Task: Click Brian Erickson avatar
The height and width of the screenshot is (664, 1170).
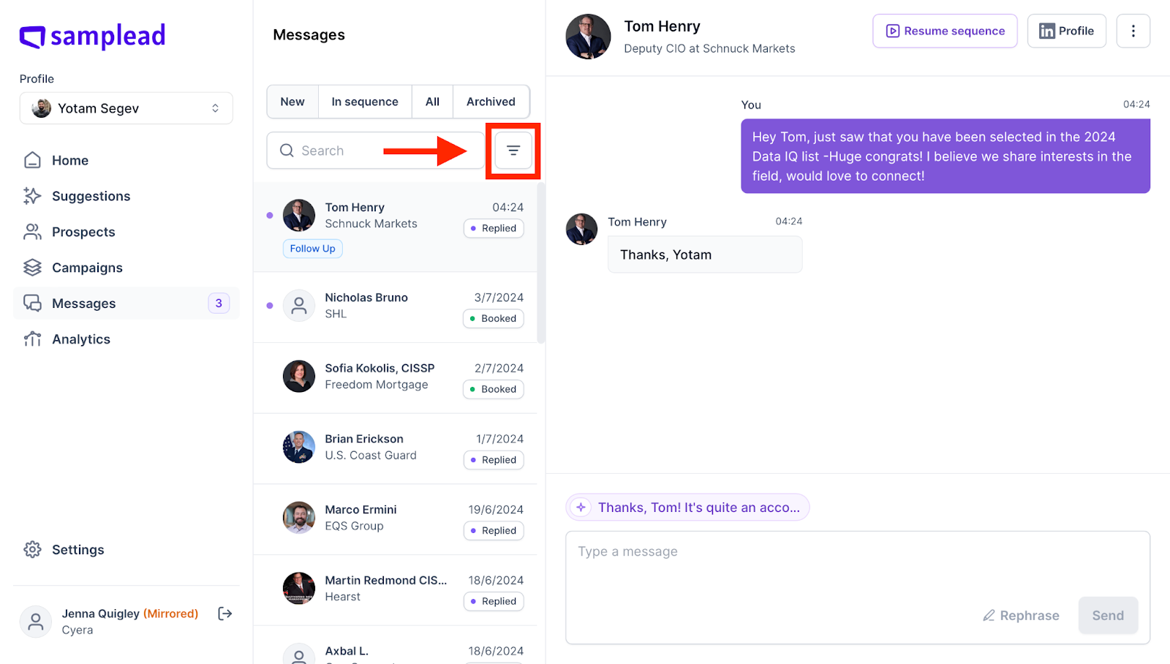Action: [299, 447]
